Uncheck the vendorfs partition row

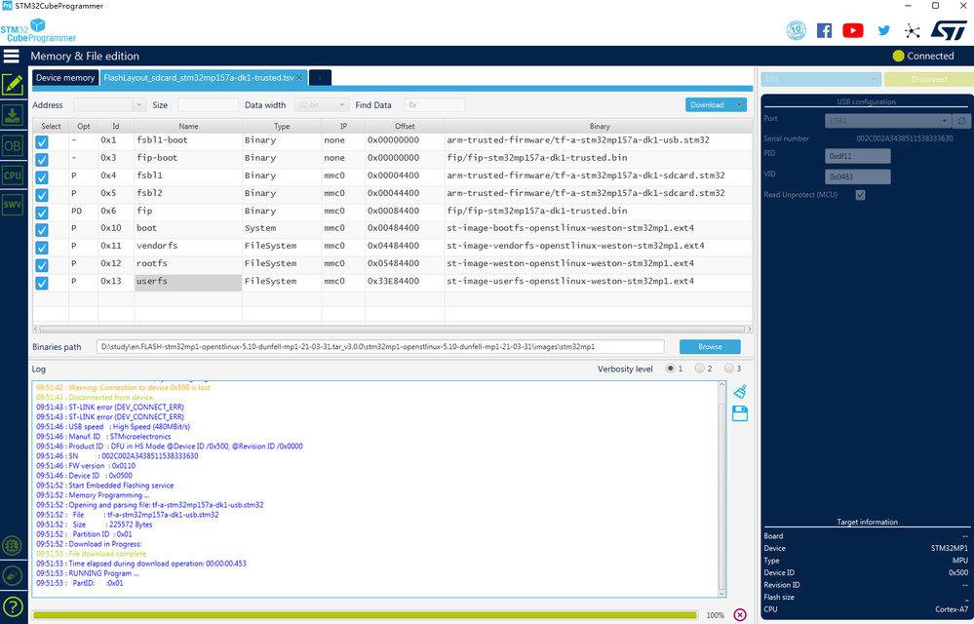[x=42, y=248]
